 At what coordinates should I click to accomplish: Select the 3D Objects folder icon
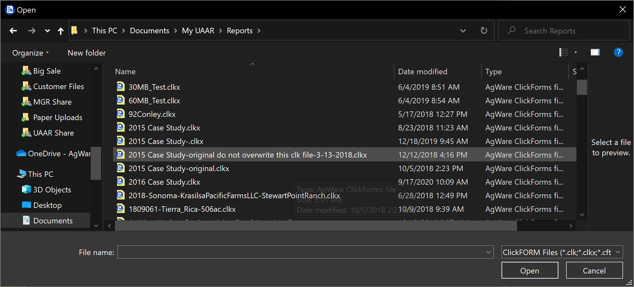click(x=26, y=190)
